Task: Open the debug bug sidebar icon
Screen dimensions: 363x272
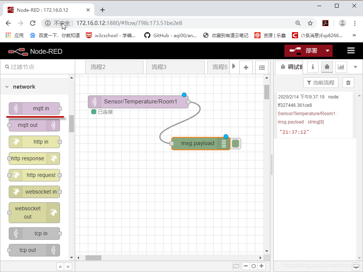Action: point(327,67)
